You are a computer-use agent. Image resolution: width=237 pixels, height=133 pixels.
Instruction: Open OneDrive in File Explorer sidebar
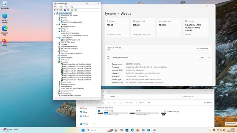pos(84,116)
